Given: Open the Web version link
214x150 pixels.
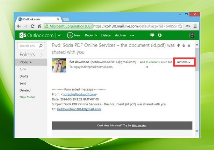Looking at the screenshot, I should (x=139, y=125).
